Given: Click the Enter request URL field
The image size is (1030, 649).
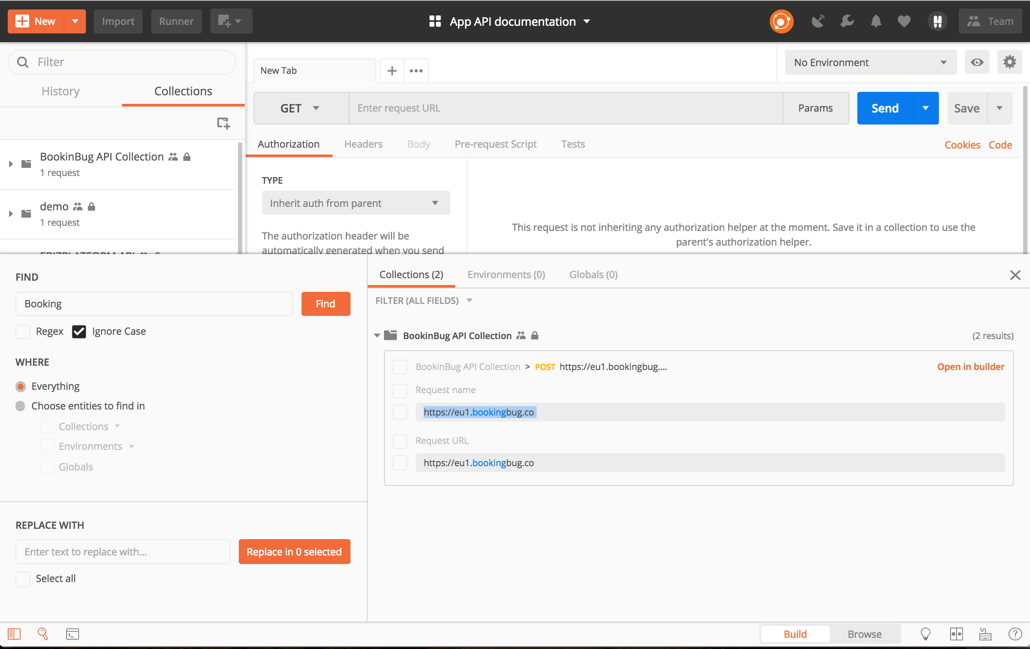Looking at the screenshot, I should point(565,108).
